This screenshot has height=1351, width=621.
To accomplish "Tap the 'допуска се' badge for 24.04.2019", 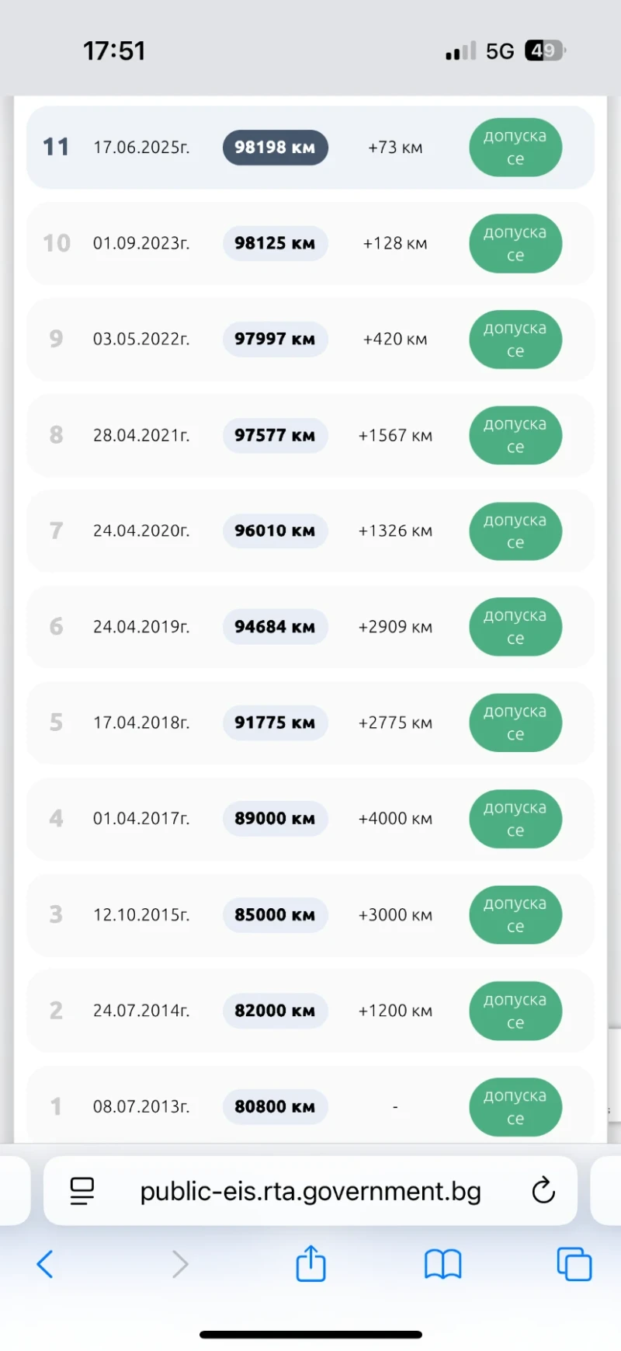I will coord(515,627).
